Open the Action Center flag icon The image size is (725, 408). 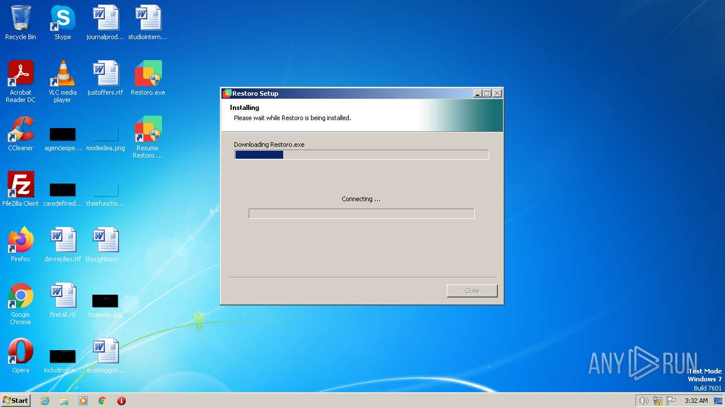point(672,401)
